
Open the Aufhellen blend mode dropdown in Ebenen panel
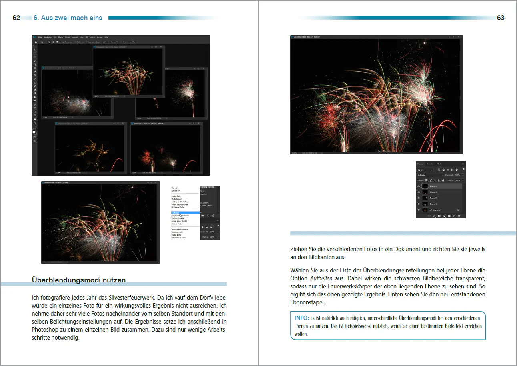tap(430, 175)
